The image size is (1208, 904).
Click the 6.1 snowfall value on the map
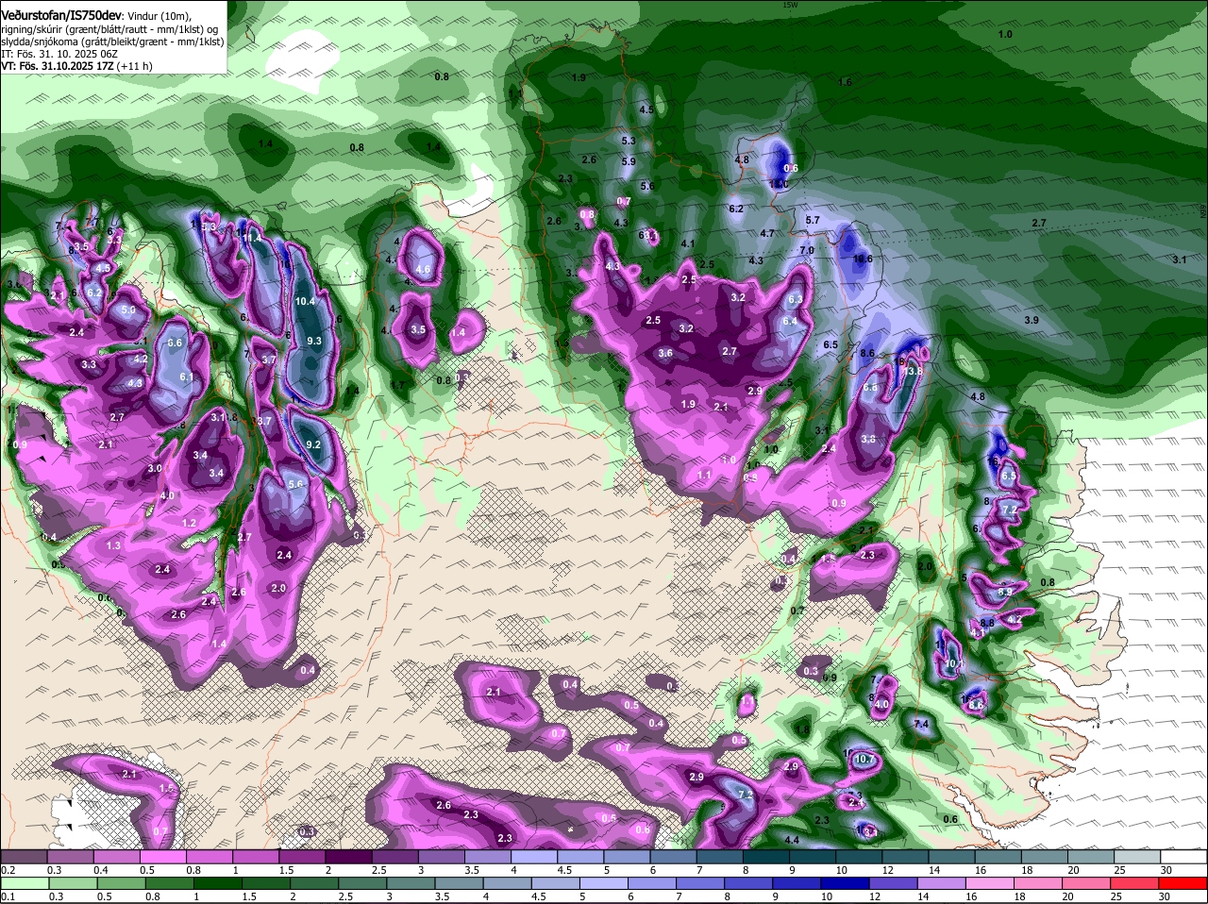(x=187, y=377)
